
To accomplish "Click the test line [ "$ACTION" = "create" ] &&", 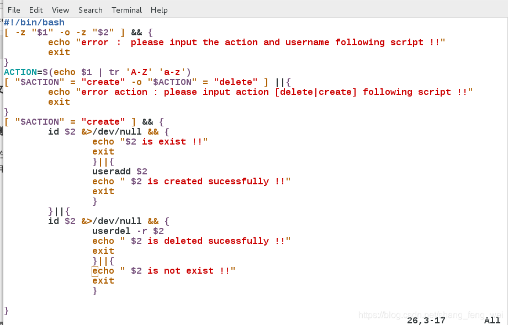I will (84, 122).
